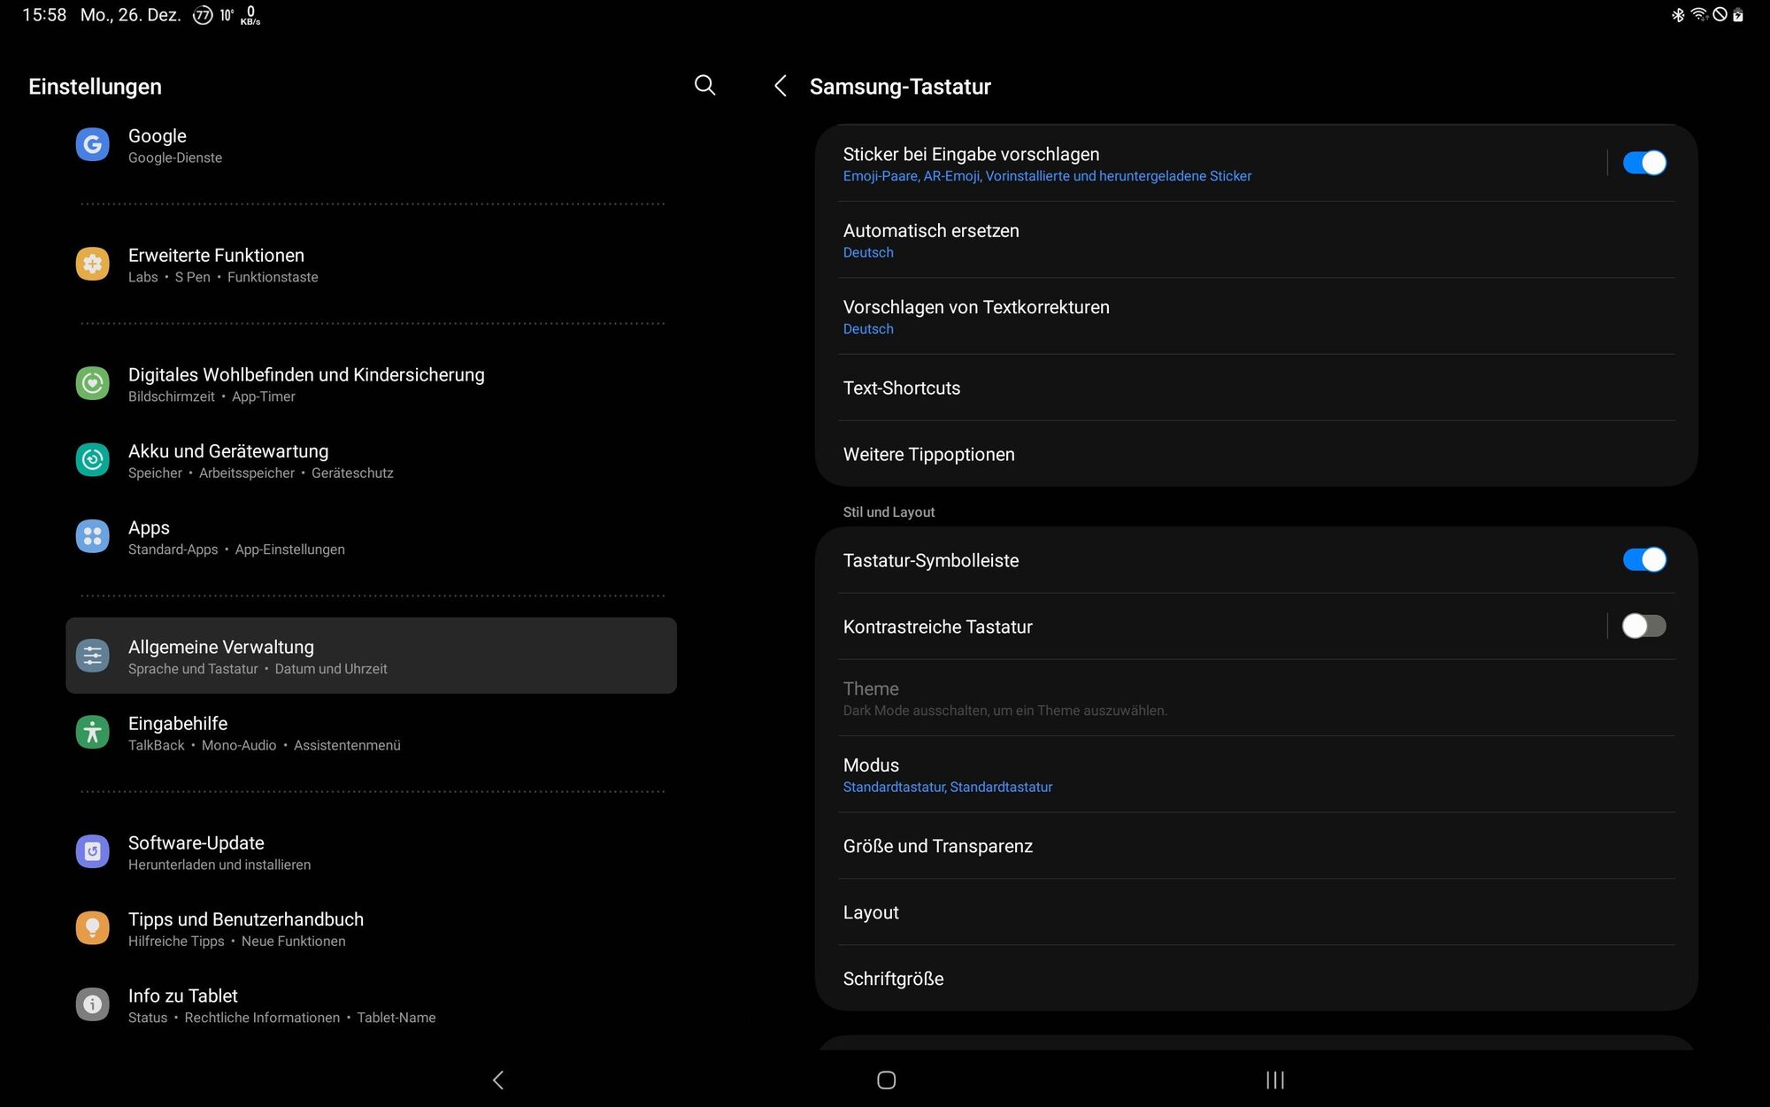Enable Kontrastreiche Tastatur switch
Viewport: 1770px width, 1107px height.
[1644, 627]
